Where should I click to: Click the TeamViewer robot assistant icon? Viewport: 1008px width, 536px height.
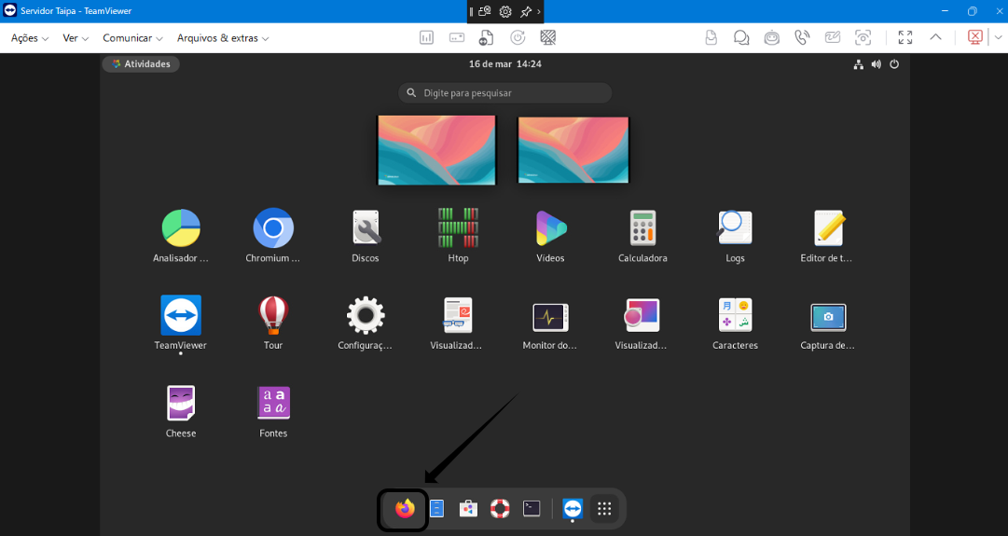(771, 38)
